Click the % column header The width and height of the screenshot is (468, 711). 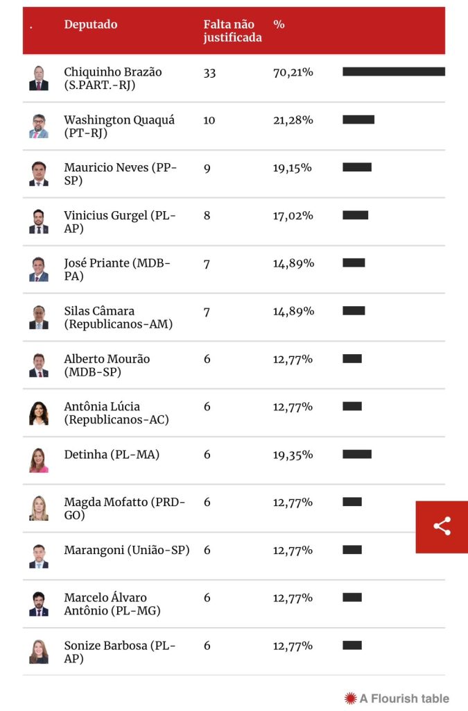(279, 24)
